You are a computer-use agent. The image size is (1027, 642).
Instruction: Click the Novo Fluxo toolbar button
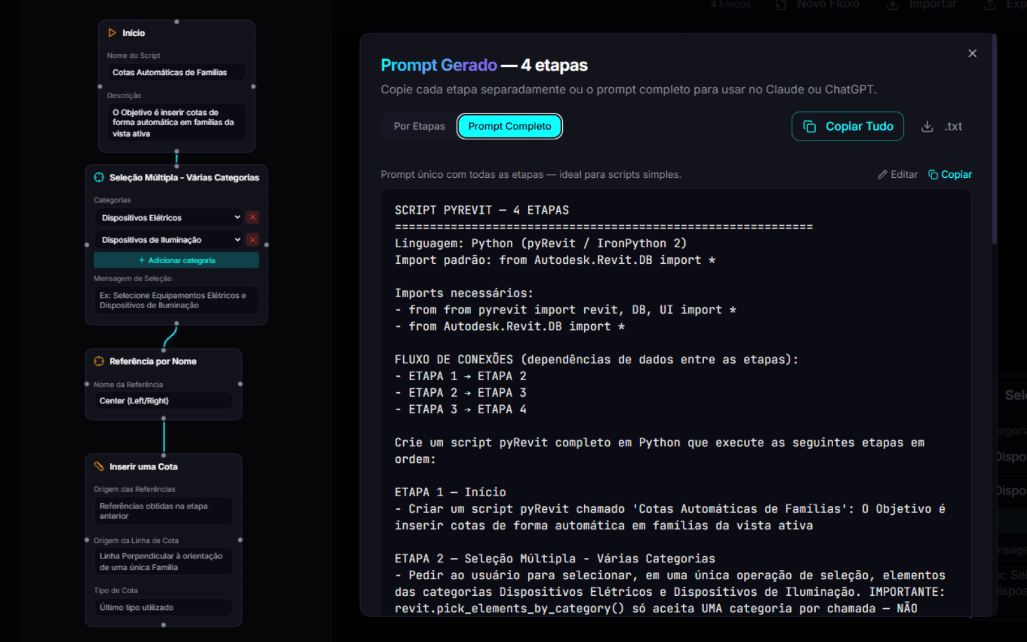(817, 4)
